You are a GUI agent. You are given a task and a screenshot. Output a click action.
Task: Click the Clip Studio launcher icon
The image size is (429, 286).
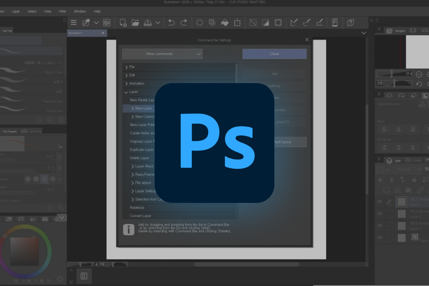tap(86, 23)
